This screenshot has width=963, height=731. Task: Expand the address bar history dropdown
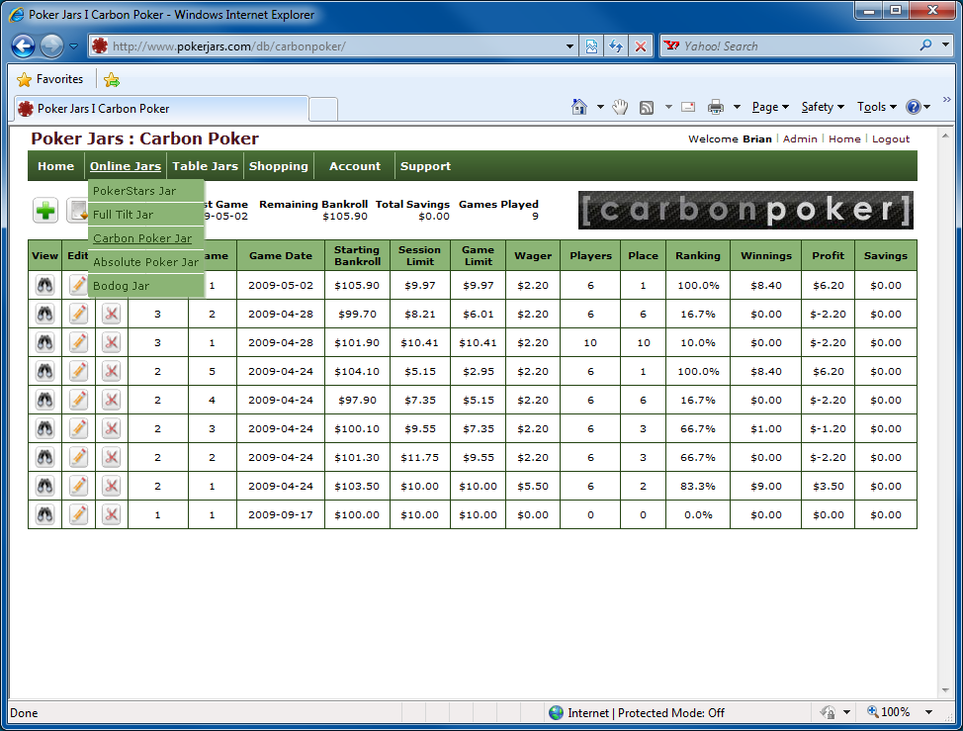click(x=569, y=46)
